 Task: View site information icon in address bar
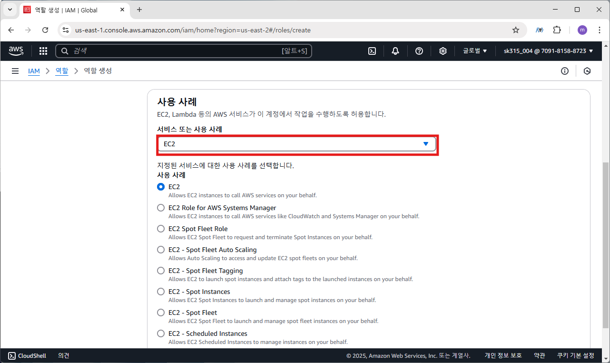point(66,30)
